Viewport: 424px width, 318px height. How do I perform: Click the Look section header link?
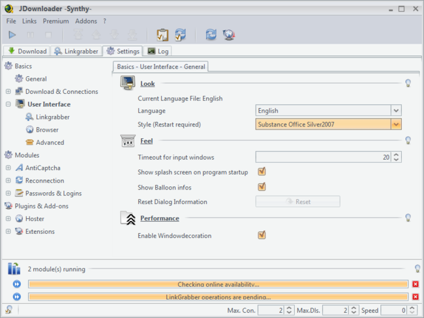click(x=147, y=84)
